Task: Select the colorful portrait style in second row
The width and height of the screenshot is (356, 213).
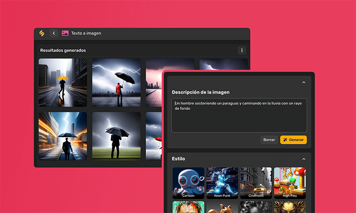Action: [x=188, y=207]
